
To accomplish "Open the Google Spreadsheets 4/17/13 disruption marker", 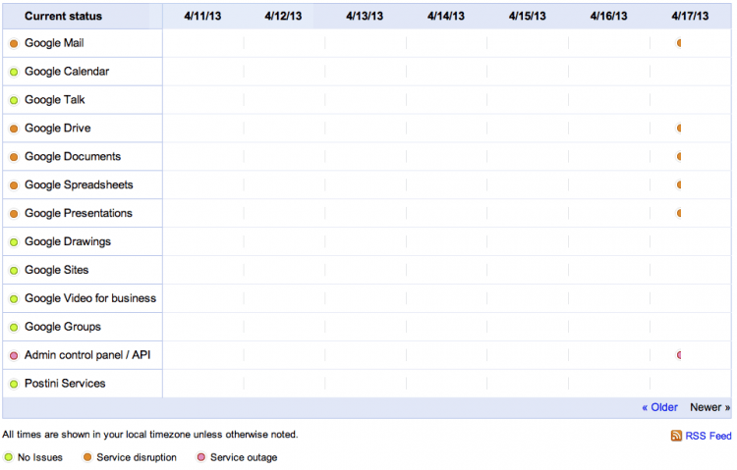I will [679, 184].
